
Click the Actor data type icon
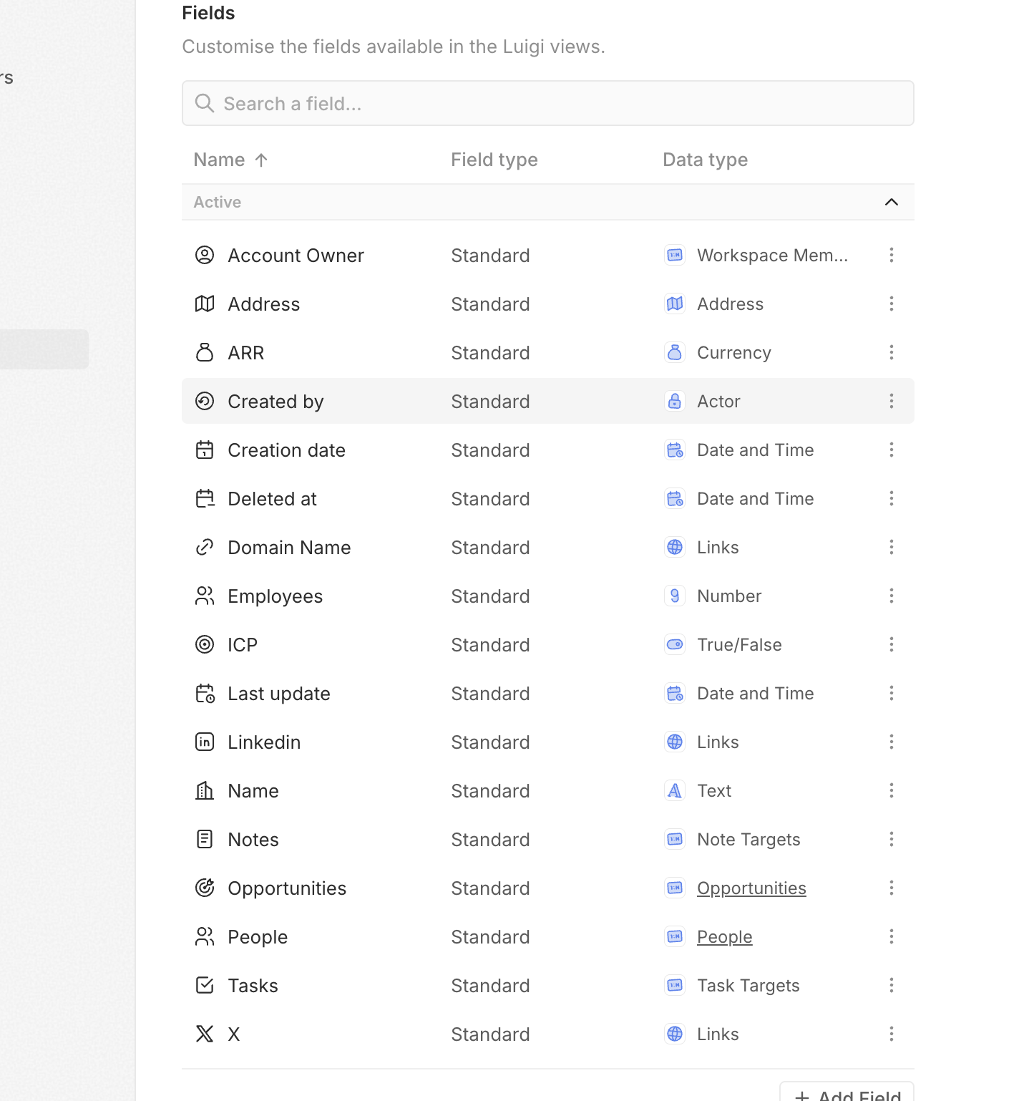pyautogui.click(x=675, y=401)
